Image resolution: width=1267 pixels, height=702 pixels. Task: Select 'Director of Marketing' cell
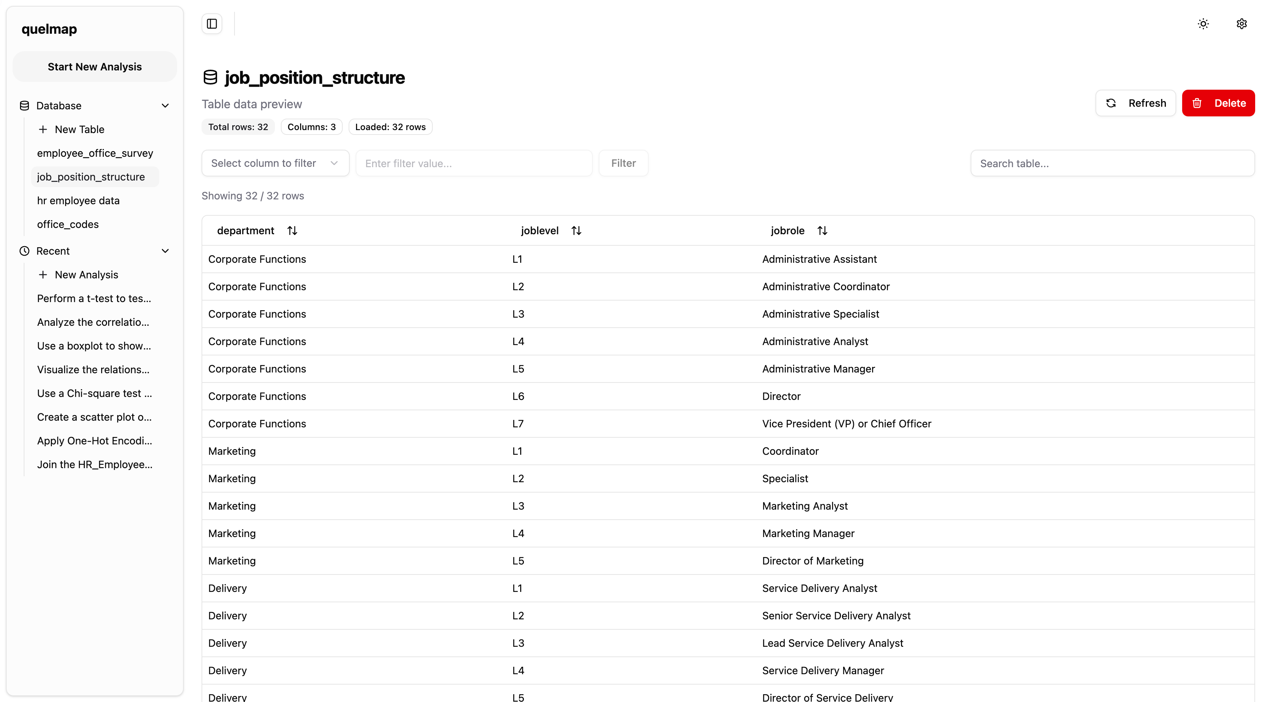812,561
